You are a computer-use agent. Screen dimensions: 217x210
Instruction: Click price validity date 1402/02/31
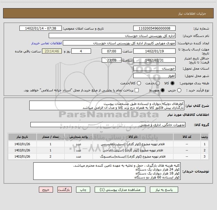click(154, 60)
